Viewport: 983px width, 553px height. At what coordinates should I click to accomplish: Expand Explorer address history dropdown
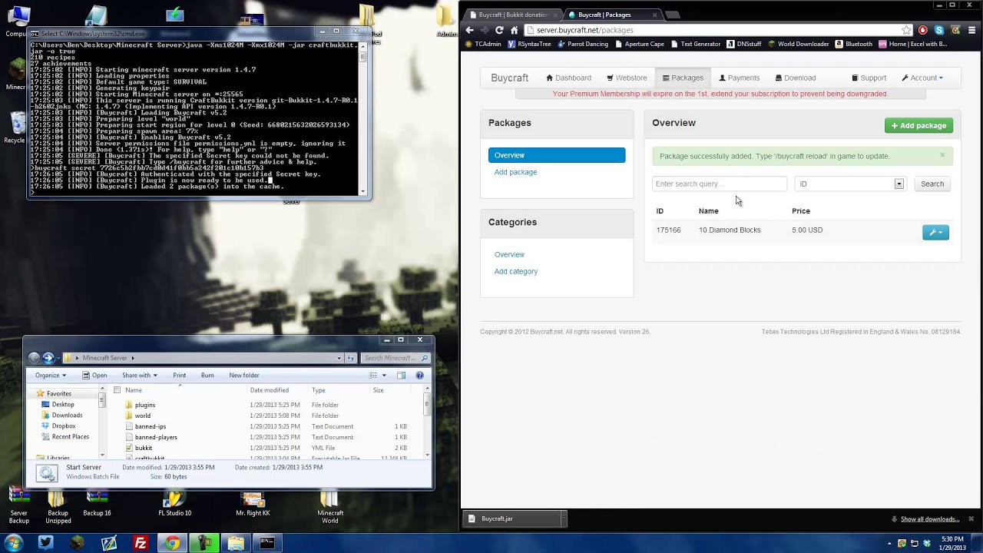pos(339,358)
